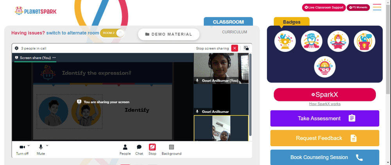Select the brain with glasses badge
The width and height of the screenshot is (391, 165).
325,67
